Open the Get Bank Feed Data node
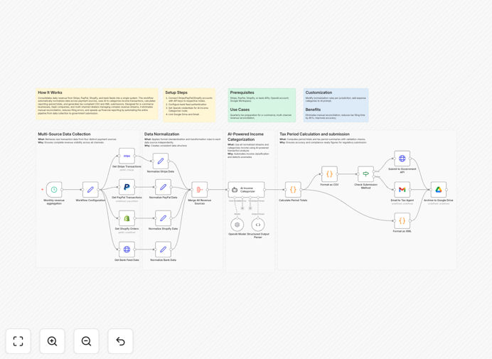The height and width of the screenshot is (359, 492). pyautogui.click(x=127, y=249)
